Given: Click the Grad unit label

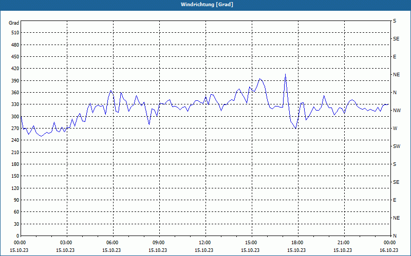Looking at the screenshot, I should [14, 23].
